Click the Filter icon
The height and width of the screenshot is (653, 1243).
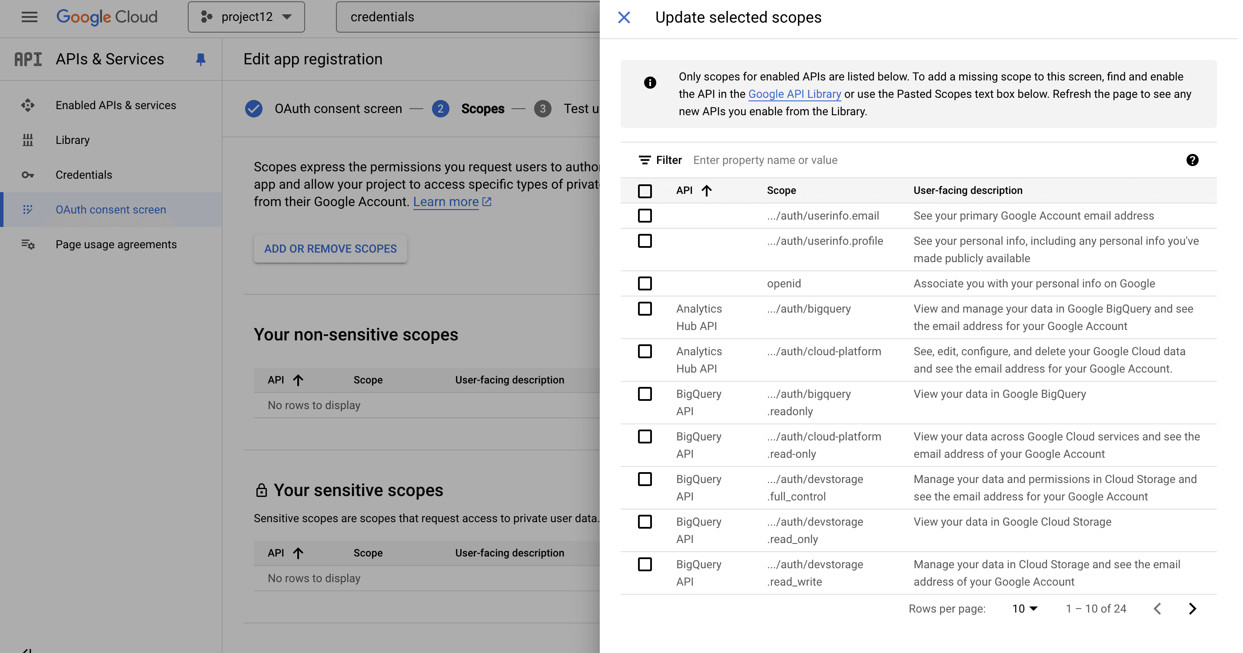point(645,160)
